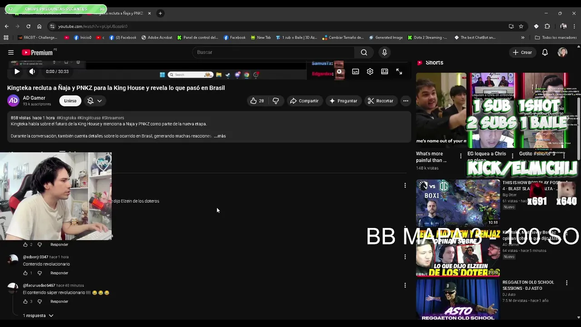Expand the 1 respuesta replies
Viewport: 581px width, 327px height.
pyautogui.click(x=38, y=316)
